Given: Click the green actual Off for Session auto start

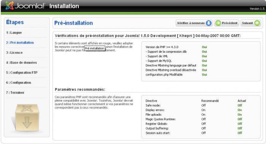Looking at the screenshot, I should coord(240,133).
